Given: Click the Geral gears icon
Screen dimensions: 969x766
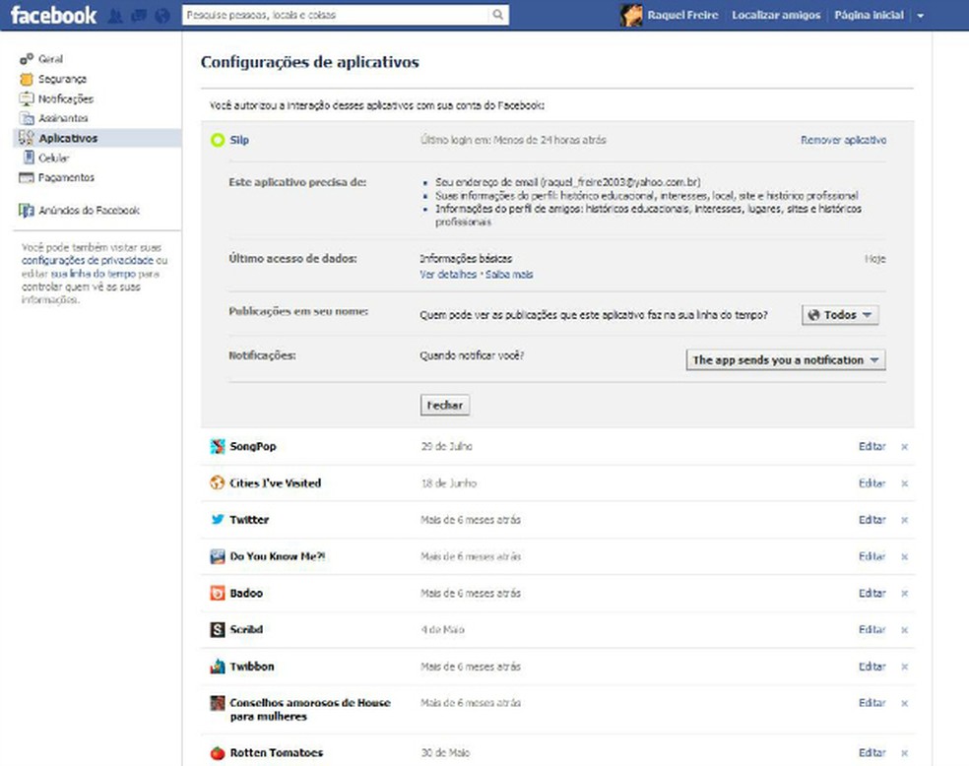Looking at the screenshot, I should 26,59.
